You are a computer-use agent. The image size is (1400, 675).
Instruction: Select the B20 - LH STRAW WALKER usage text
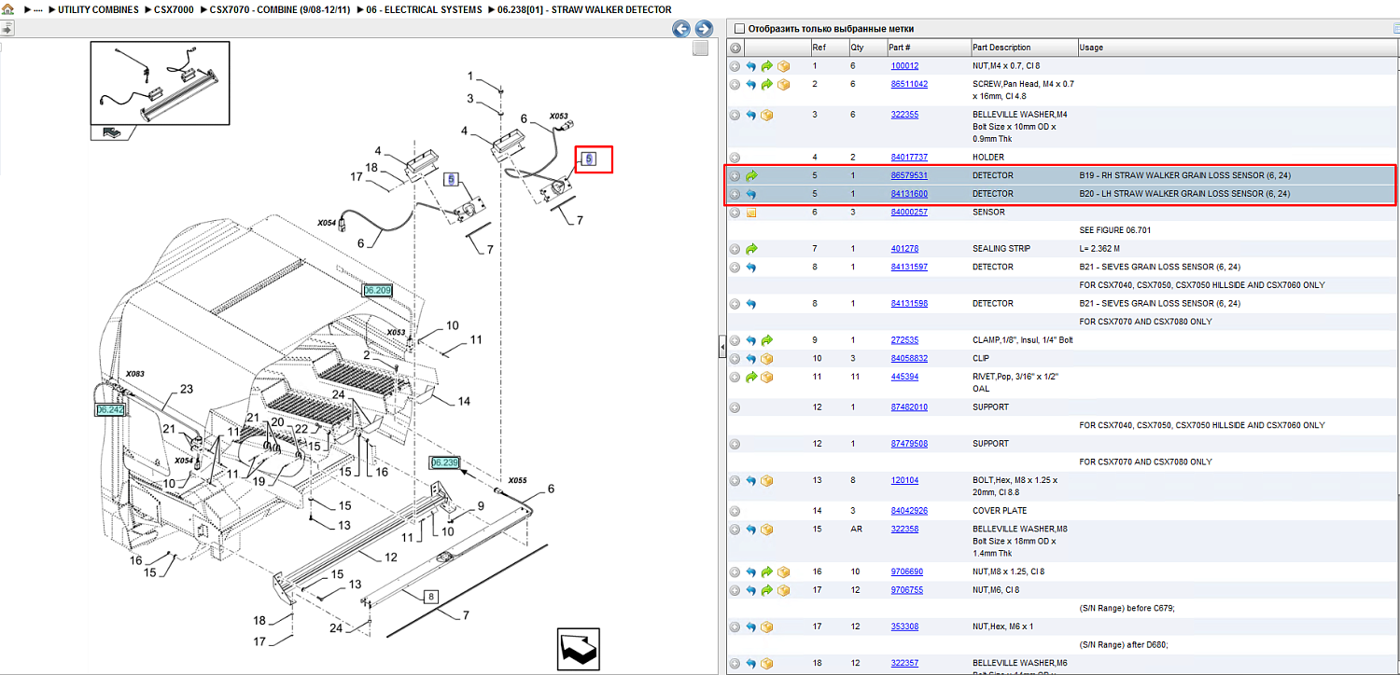tap(1184, 194)
